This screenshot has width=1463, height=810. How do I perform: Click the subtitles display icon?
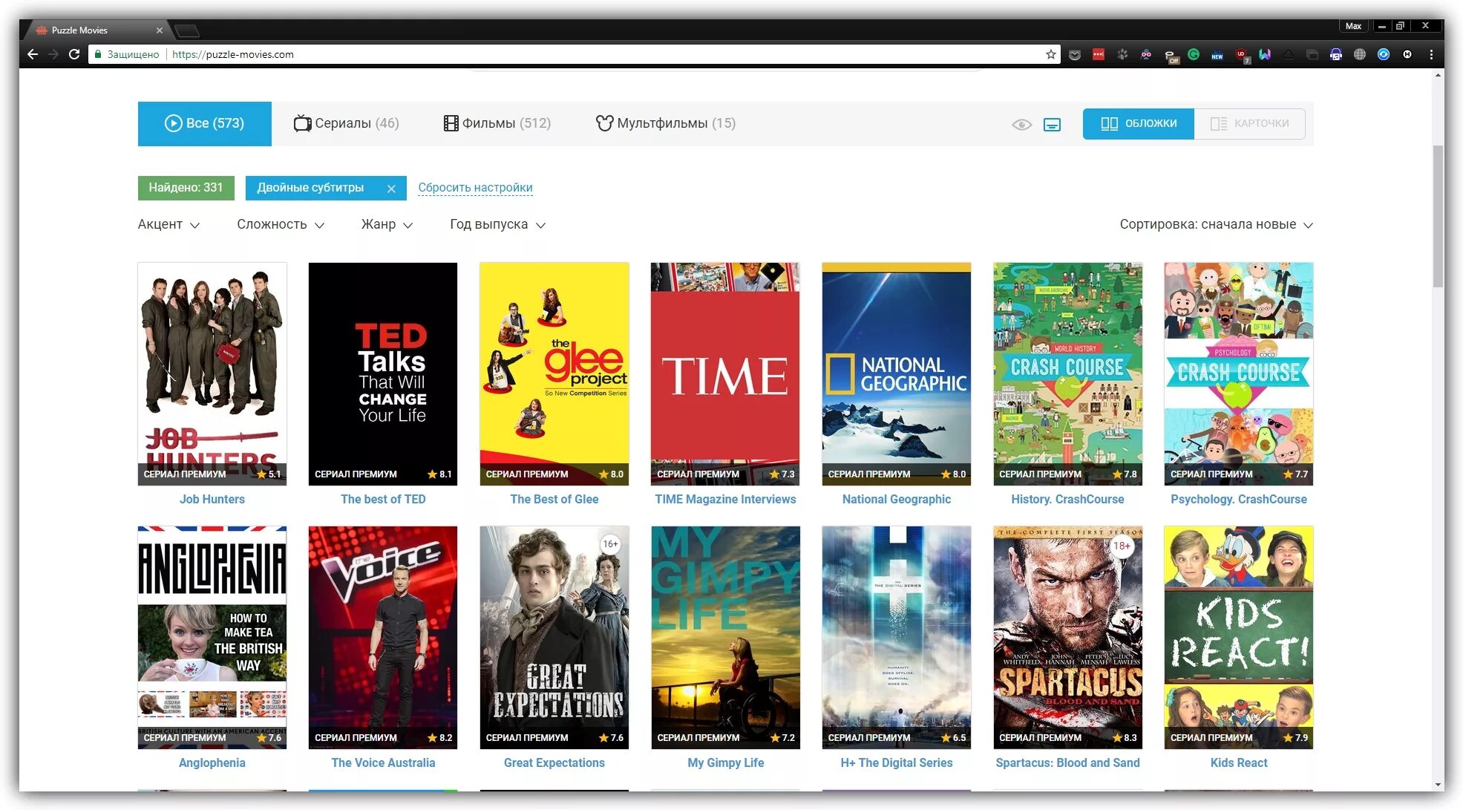pos(1052,124)
